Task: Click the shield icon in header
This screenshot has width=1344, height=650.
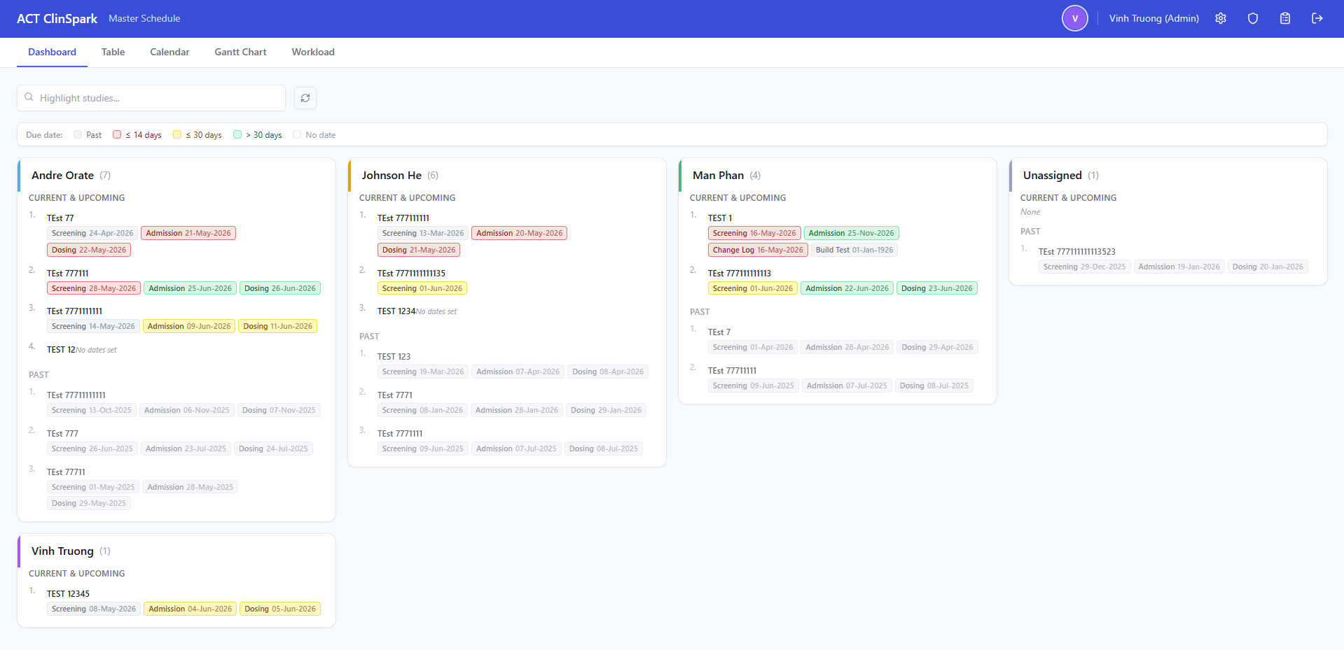Action: [1253, 18]
